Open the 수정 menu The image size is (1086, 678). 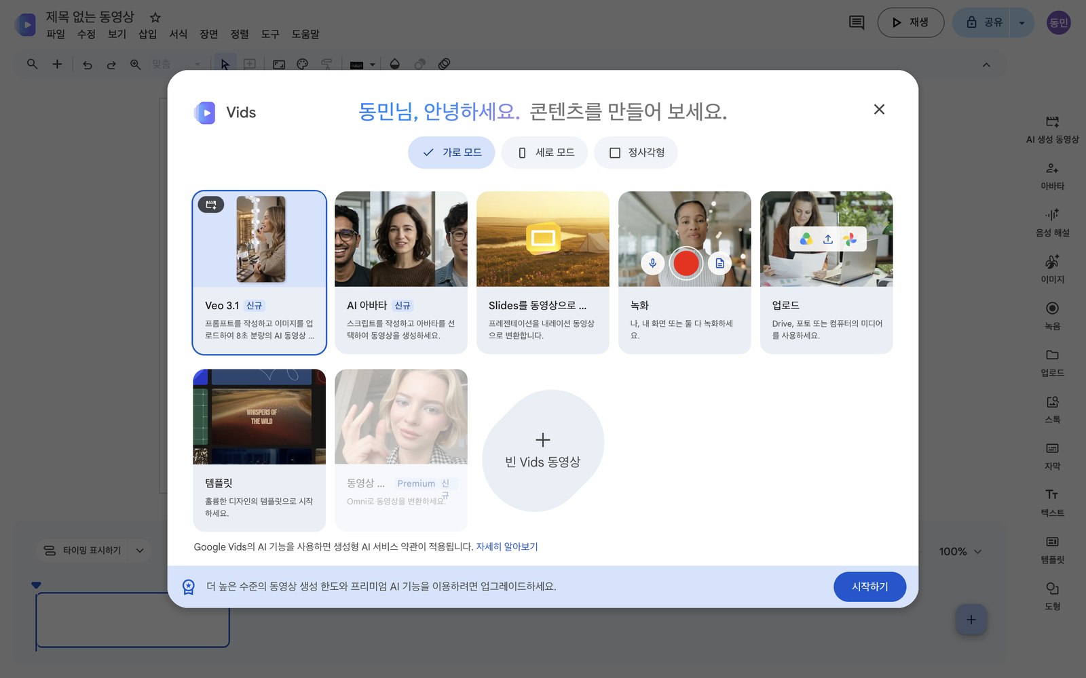click(x=86, y=34)
